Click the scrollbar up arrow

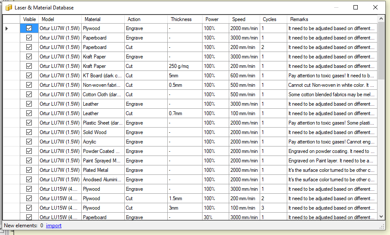(x=381, y=18)
